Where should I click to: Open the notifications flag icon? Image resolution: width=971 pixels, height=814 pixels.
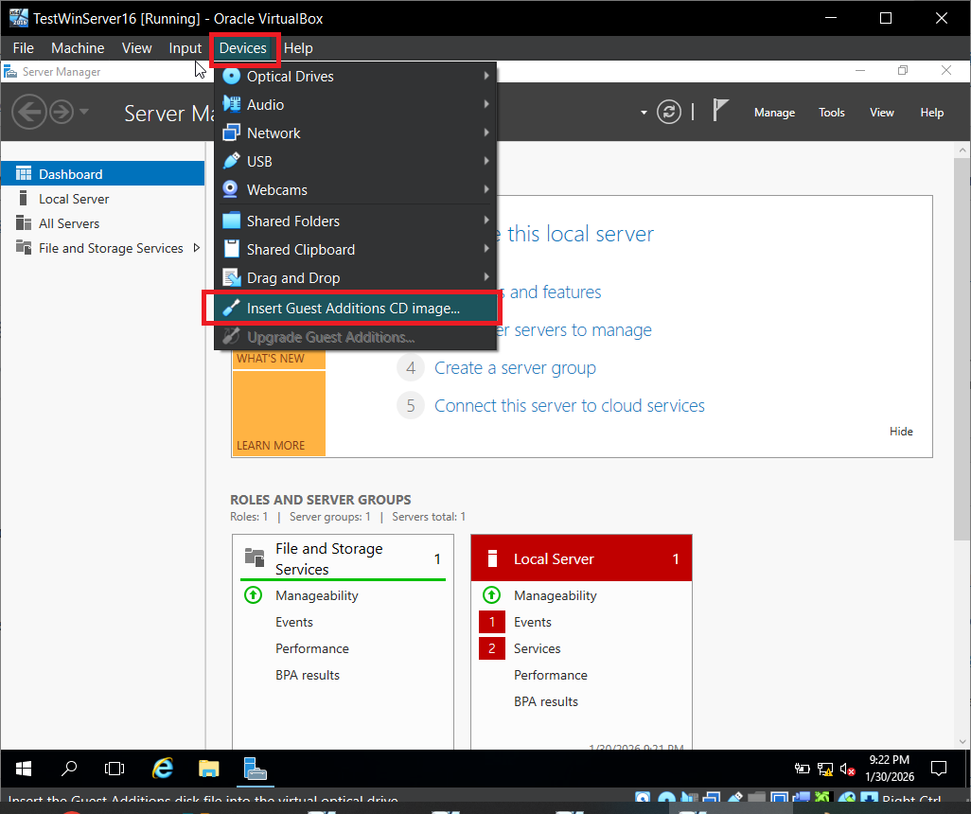[720, 112]
